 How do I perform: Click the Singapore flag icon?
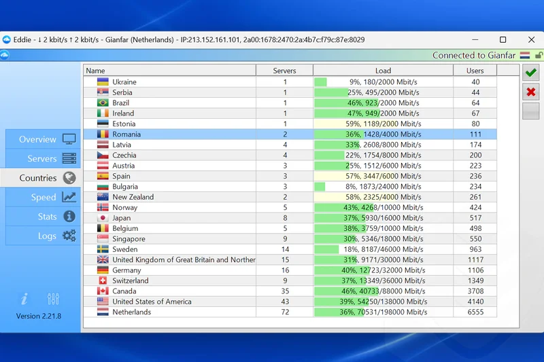click(x=103, y=238)
